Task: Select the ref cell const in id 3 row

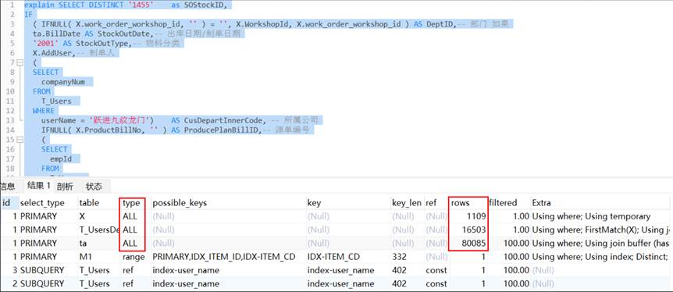Action: click(436, 270)
